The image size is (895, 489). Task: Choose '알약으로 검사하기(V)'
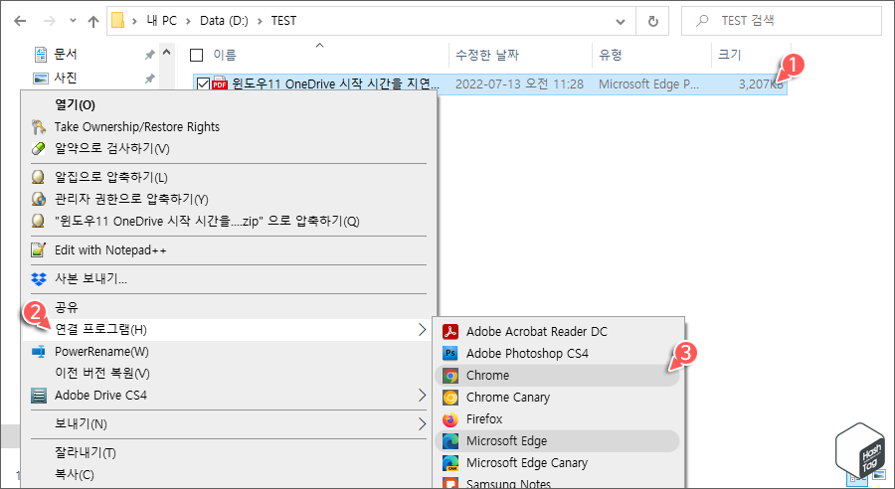[229, 148]
